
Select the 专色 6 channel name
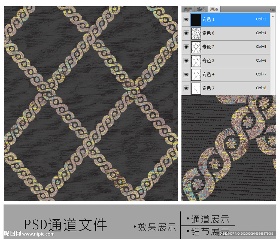pos(208,33)
